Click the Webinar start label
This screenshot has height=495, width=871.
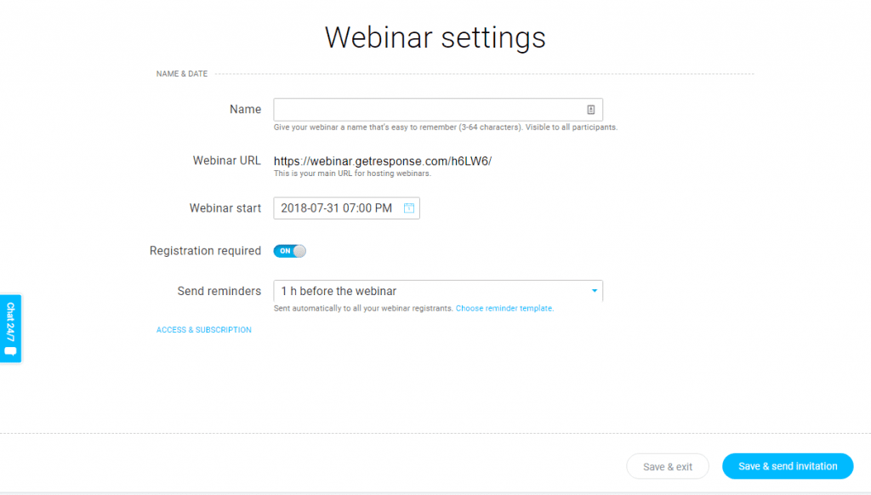coord(225,208)
